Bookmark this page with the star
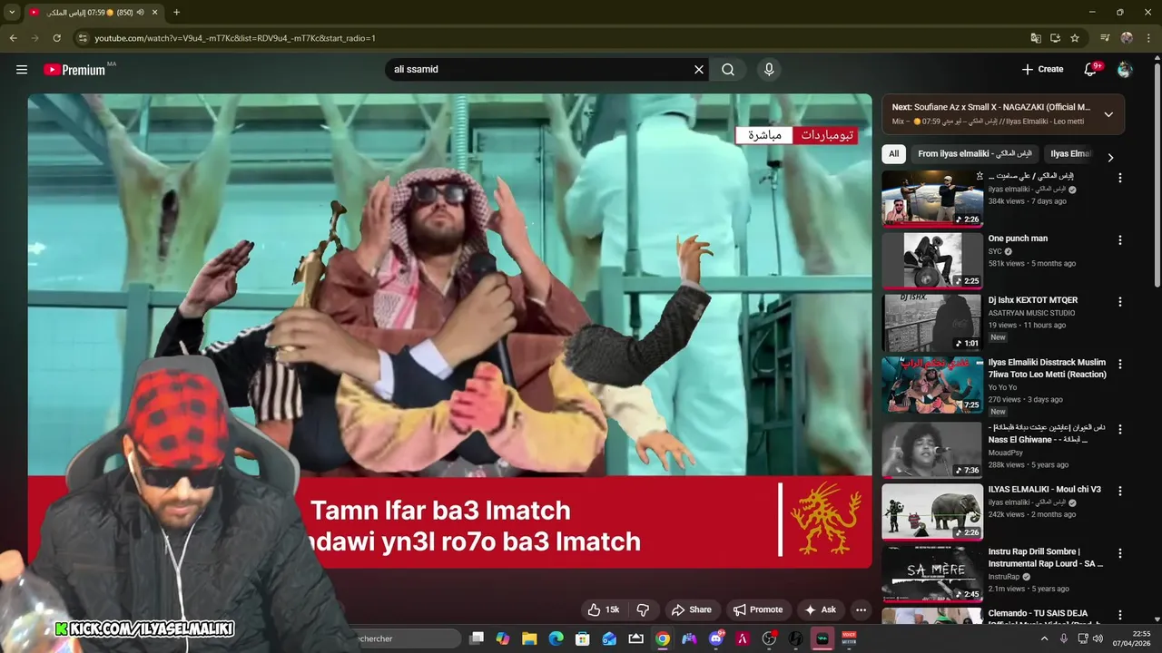This screenshot has width=1162, height=653. (x=1075, y=38)
